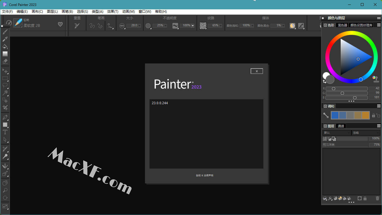Open the composite depth dropdown (忽略)

pyautogui.click(x=366, y=133)
